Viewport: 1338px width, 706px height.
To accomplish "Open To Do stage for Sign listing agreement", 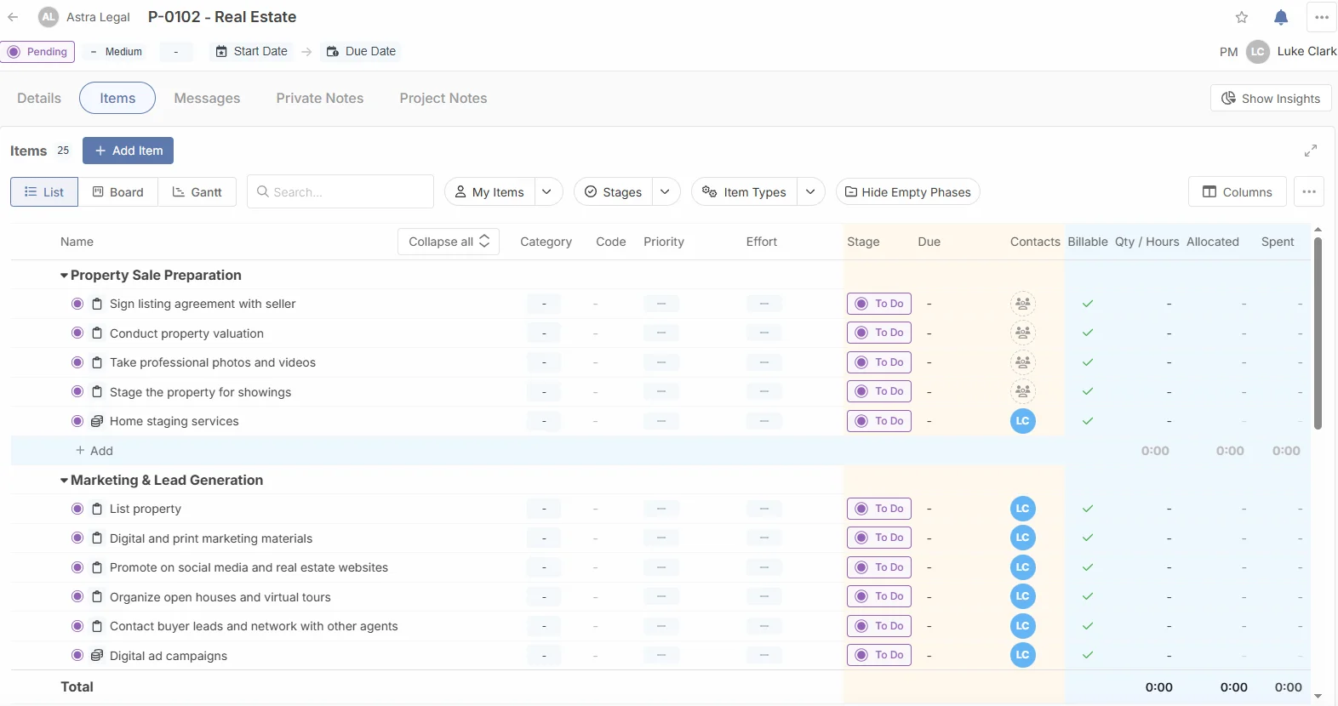I will point(879,304).
